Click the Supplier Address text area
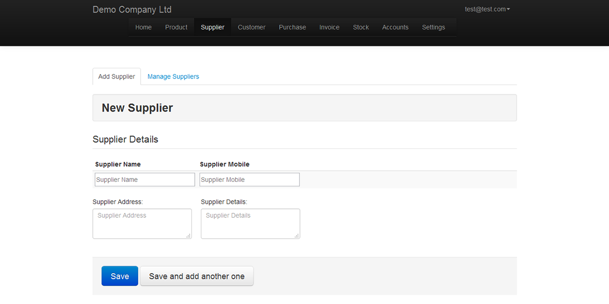 point(142,223)
